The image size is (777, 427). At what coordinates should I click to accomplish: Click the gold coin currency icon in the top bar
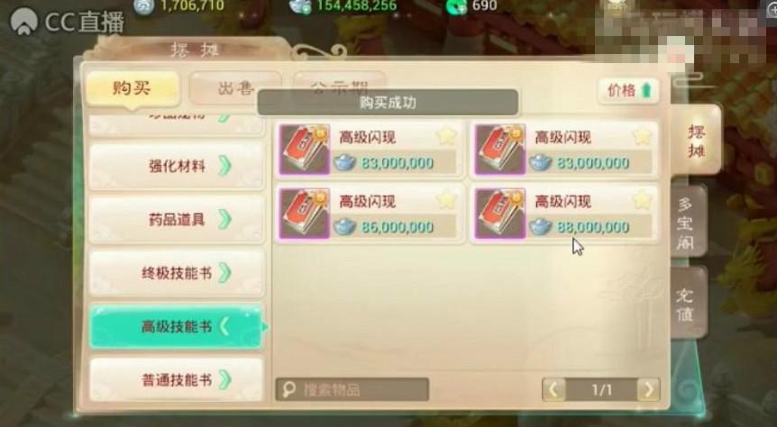(143, 6)
